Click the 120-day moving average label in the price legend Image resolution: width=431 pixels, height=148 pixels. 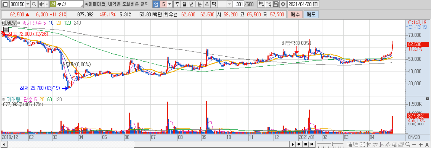point(67,23)
